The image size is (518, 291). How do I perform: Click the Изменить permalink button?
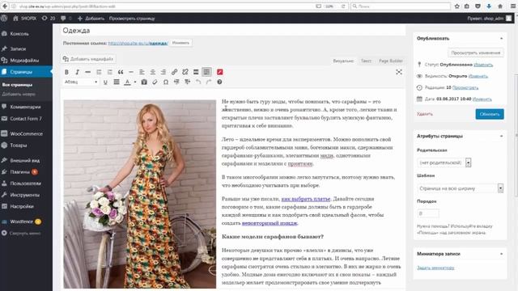180,43
